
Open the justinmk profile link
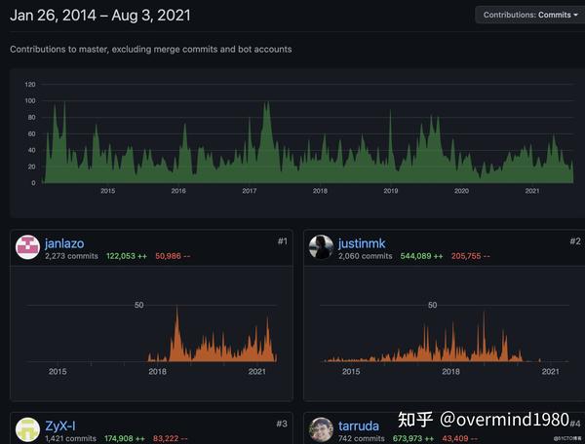(x=362, y=243)
